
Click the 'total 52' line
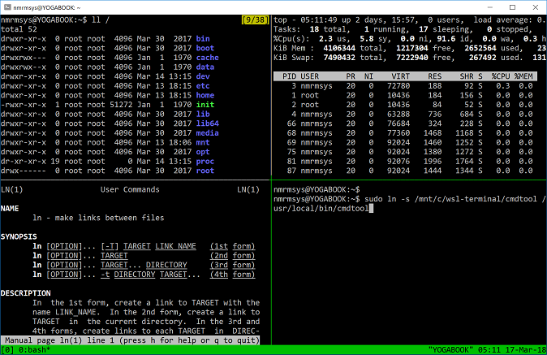click(19, 29)
